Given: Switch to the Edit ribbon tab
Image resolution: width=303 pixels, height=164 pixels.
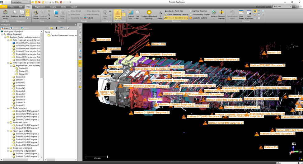Looking at the screenshot, I should [x=20, y=7].
